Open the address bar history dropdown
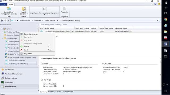Viewport: 170px width, 95px height. click(x=157, y=21)
